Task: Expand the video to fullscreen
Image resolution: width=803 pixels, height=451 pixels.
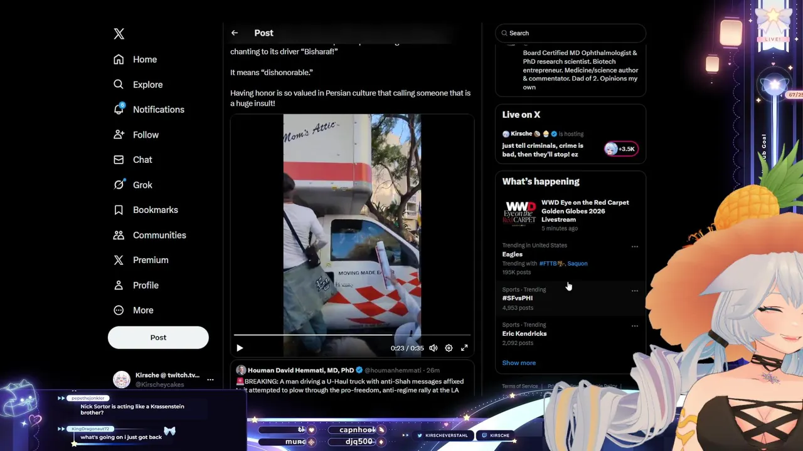Action: [464, 348]
